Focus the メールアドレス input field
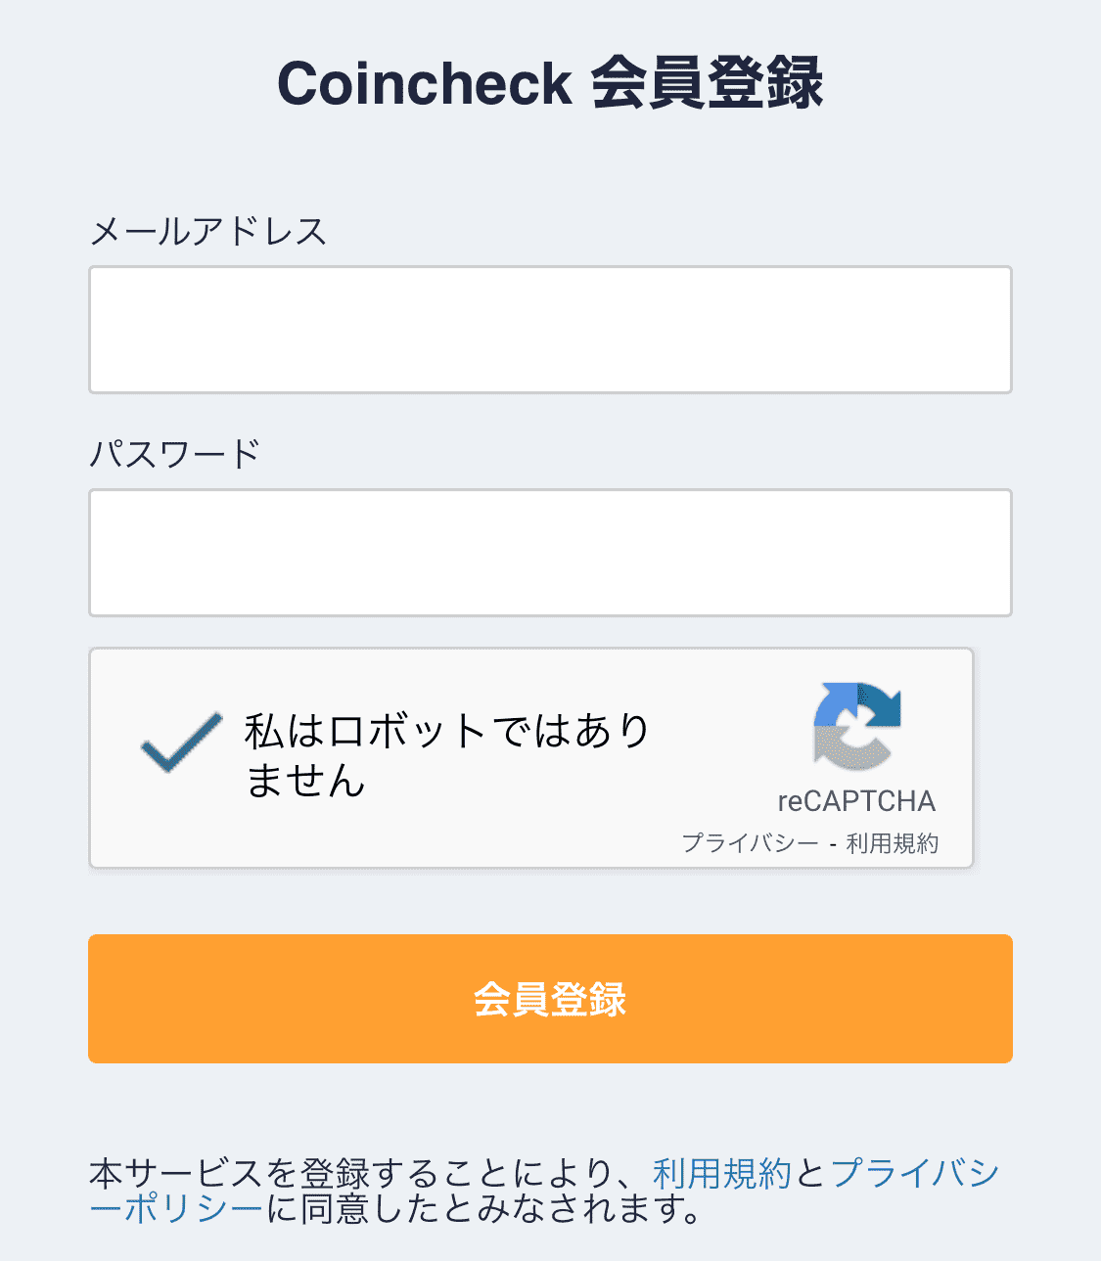This screenshot has height=1261, width=1101. (x=550, y=330)
